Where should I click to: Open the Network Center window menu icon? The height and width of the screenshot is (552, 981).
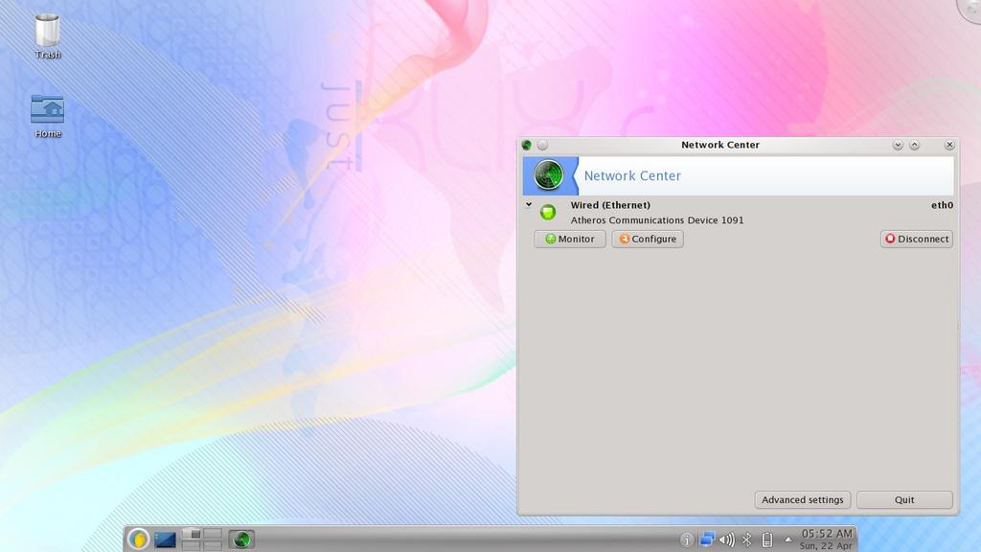tap(527, 146)
